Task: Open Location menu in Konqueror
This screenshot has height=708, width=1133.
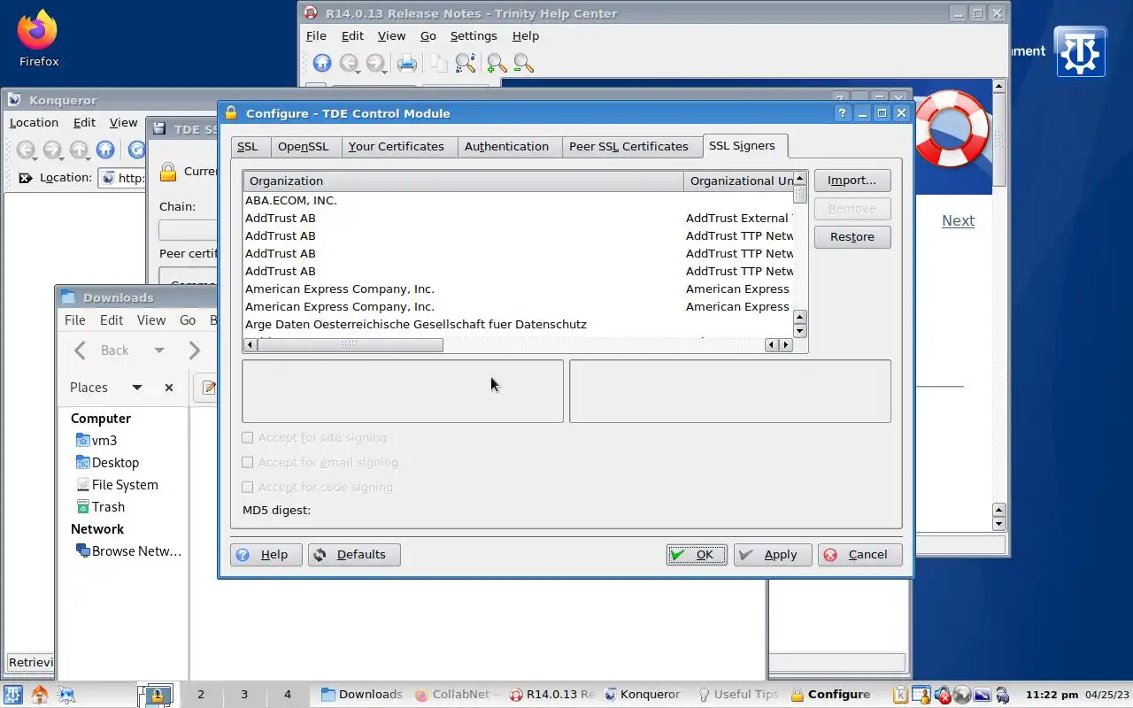Action: pos(34,123)
